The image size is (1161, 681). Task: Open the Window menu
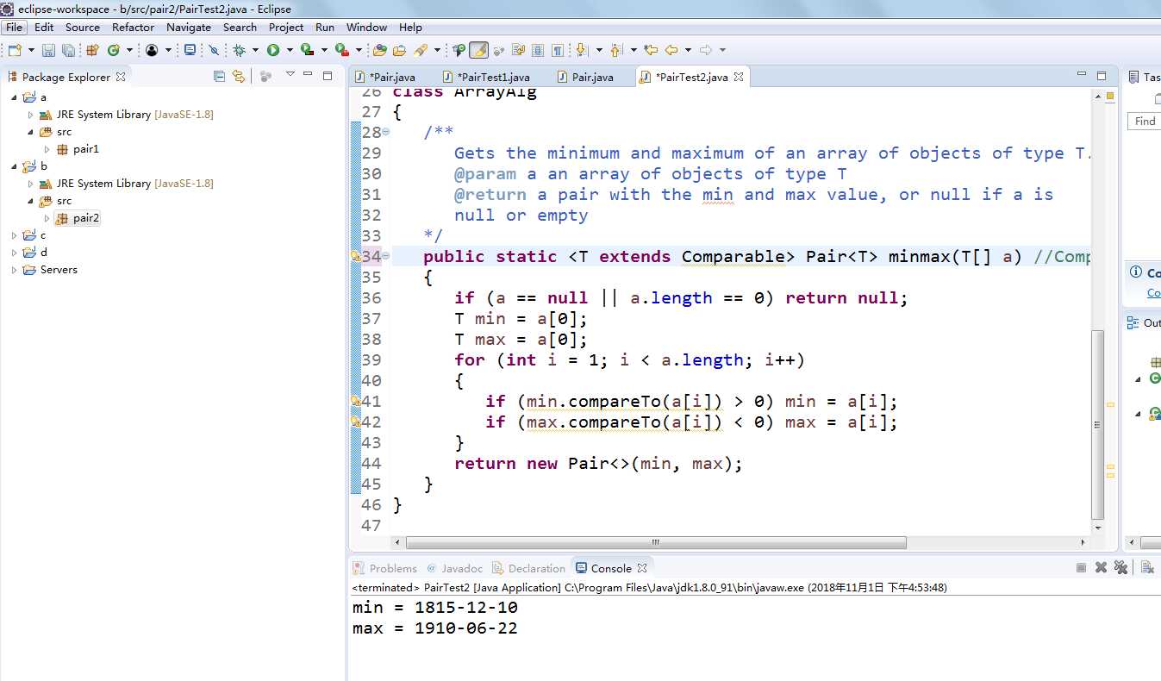366,27
